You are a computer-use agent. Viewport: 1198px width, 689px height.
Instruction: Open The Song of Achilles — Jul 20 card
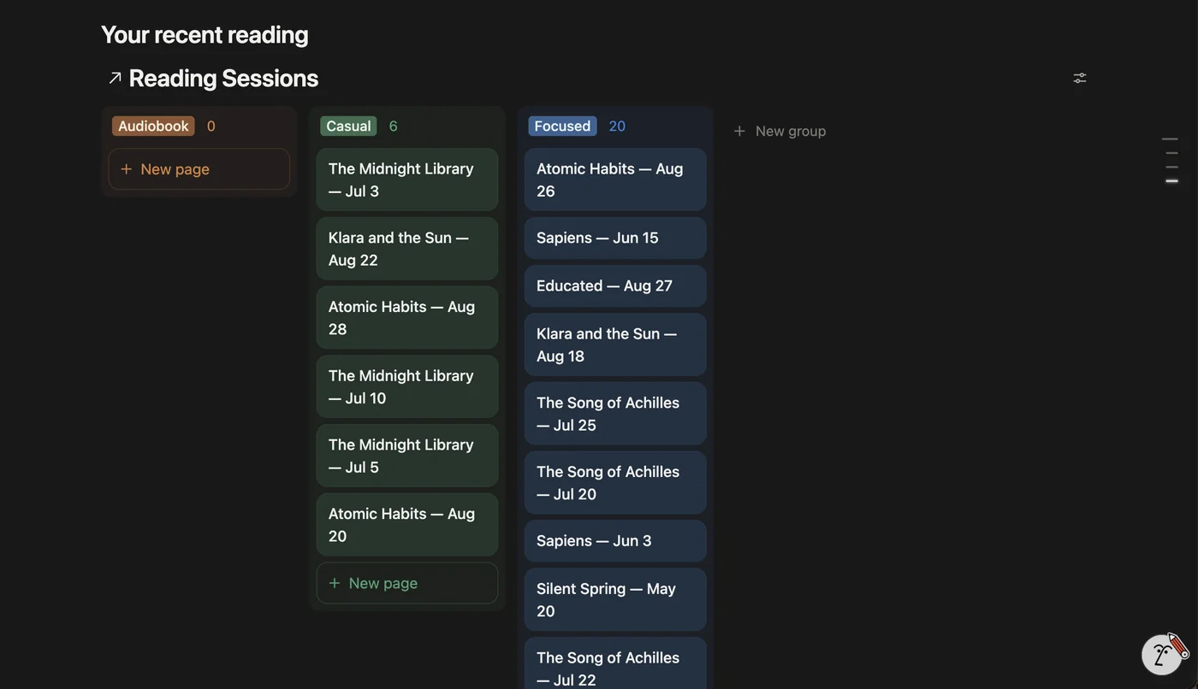615,483
